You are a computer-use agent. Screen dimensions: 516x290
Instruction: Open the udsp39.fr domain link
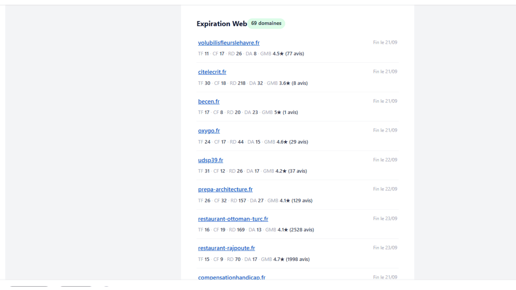(x=210, y=160)
